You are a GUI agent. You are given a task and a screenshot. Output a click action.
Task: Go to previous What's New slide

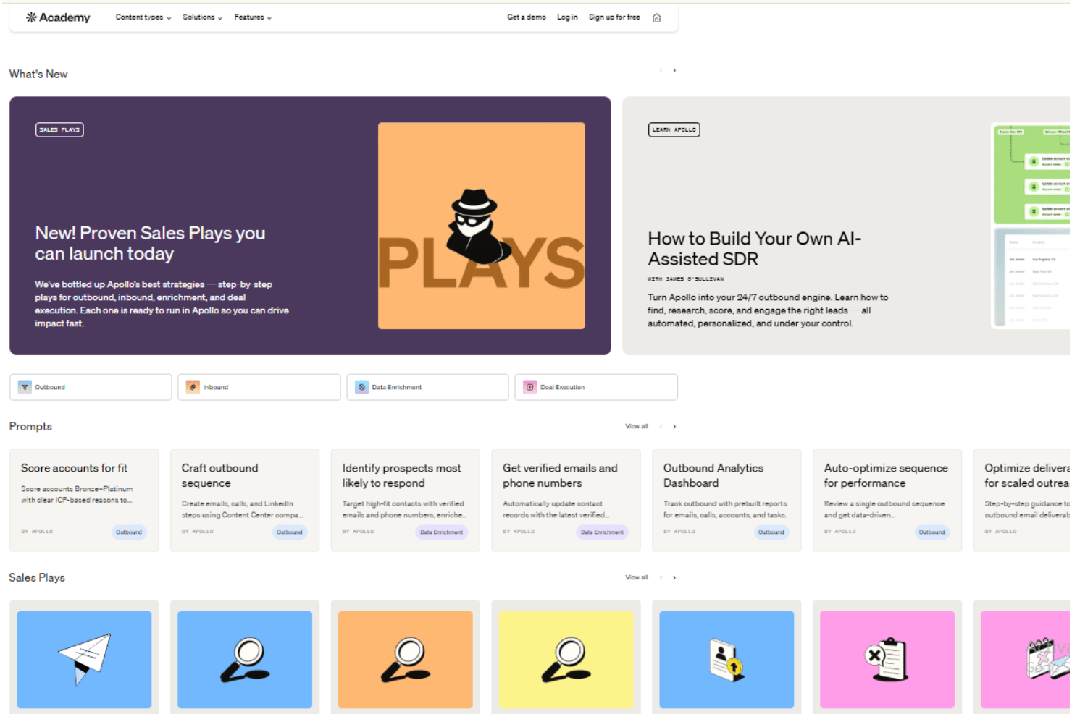coord(661,70)
